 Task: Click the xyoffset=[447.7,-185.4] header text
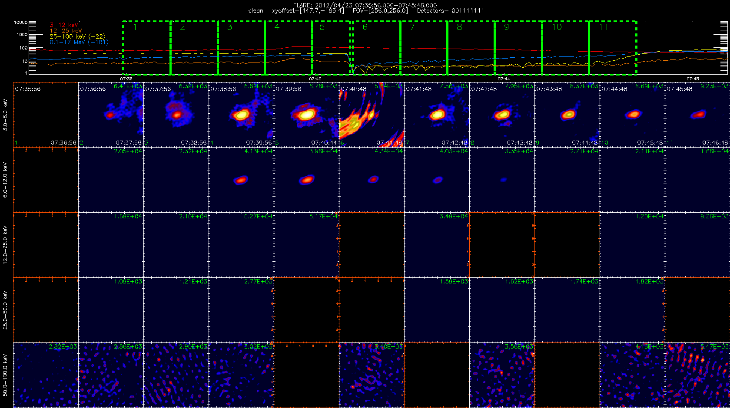[308, 11]
